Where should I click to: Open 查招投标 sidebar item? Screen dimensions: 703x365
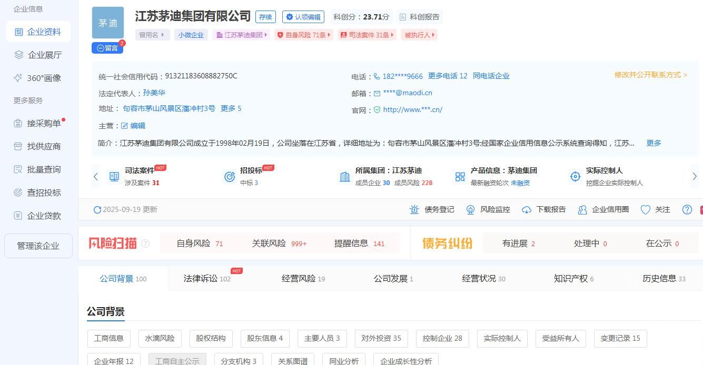click(x=38, y=192)
